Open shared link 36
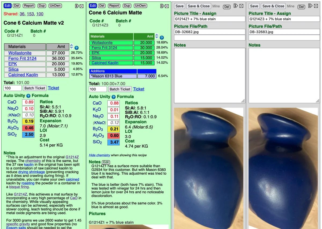This screenshot has height=229, width=322. coord(22,14)
